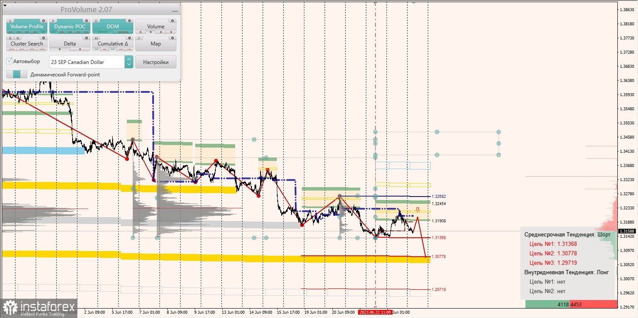Select green dot mode under Volume
This screenshot has height=318, width=638.
[x=150, y=32]
